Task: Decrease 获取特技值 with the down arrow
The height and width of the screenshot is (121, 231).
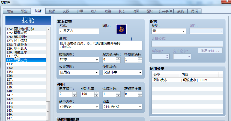Action: (x=140, y=95)
